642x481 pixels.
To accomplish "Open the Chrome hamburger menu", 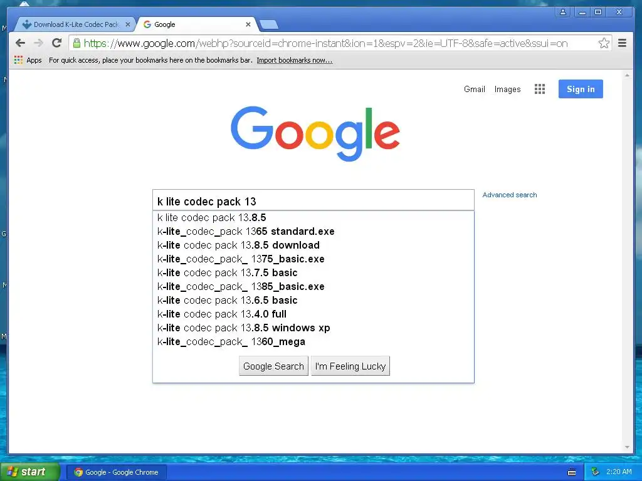I will (x=622, y=43).
